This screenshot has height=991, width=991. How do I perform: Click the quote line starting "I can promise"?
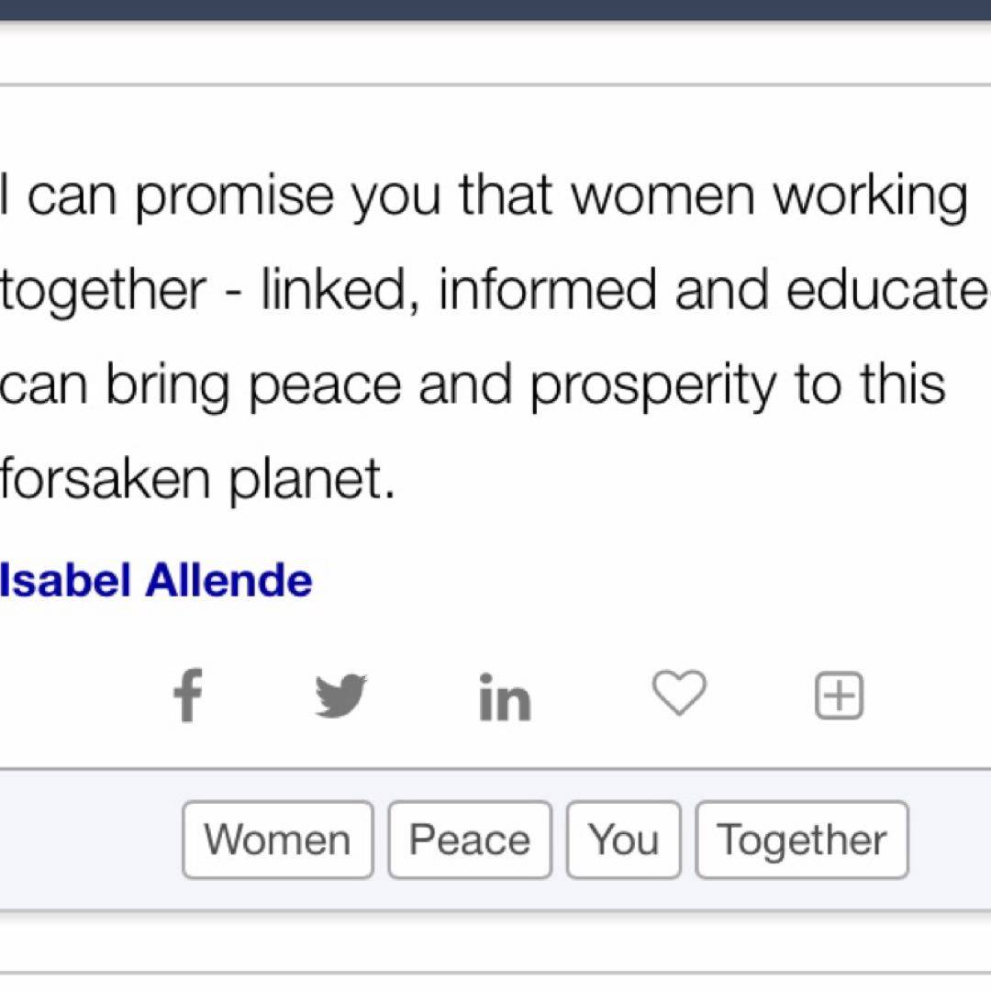(484, 196)
